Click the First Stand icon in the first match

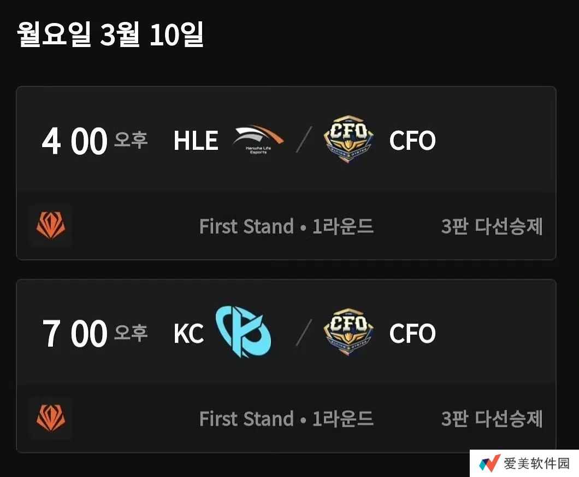click(50, 226)
